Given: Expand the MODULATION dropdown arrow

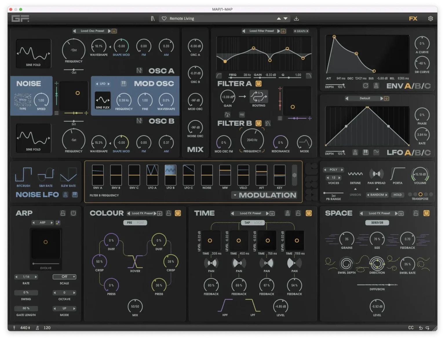Looking at the screenshot, I should click(235, 195).
